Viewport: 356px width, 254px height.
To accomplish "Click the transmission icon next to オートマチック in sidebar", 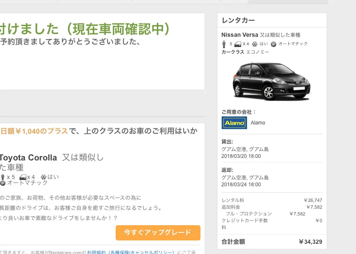I will tap(274, 44).
